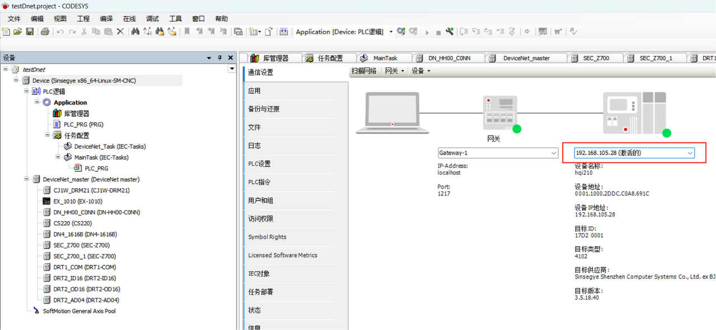Open the 编译 menu in the menu bar

(106, 18)
